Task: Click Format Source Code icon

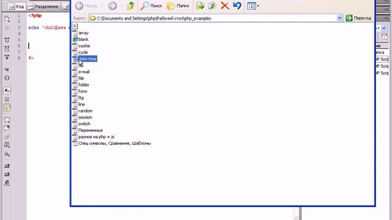Action: tap(7, 183)
